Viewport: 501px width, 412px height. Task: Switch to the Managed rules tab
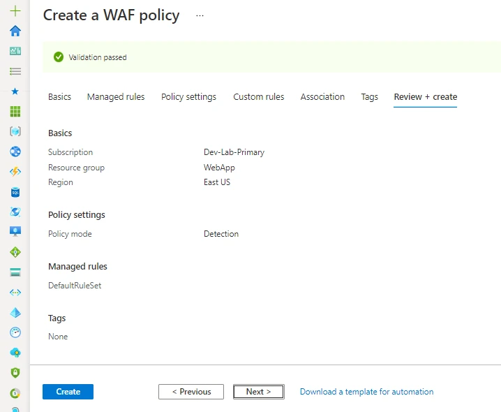coord(116,97)
